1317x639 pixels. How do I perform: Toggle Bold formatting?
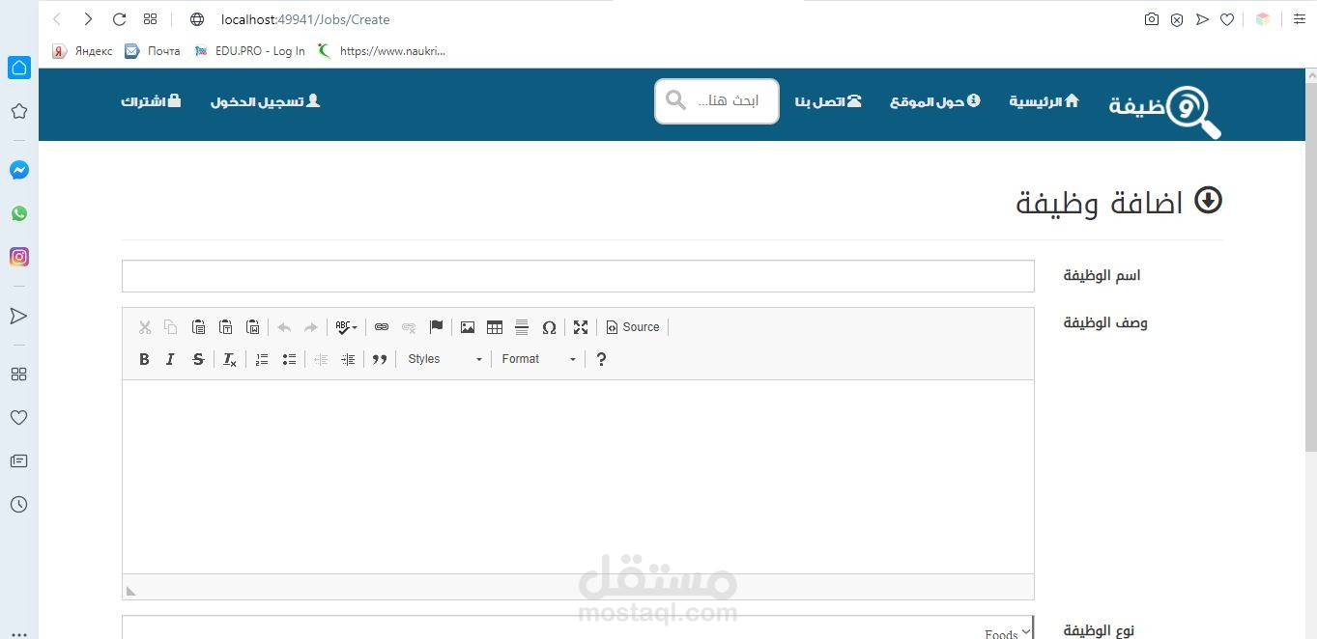pos(144,359)
